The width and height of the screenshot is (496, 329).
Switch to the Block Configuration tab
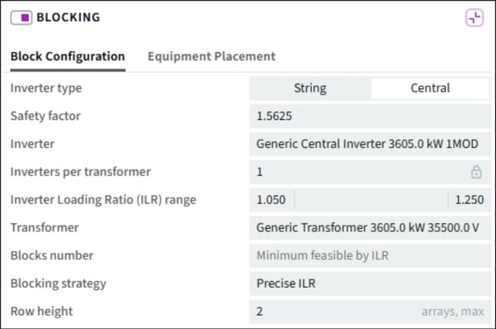[x=68, y=57]
